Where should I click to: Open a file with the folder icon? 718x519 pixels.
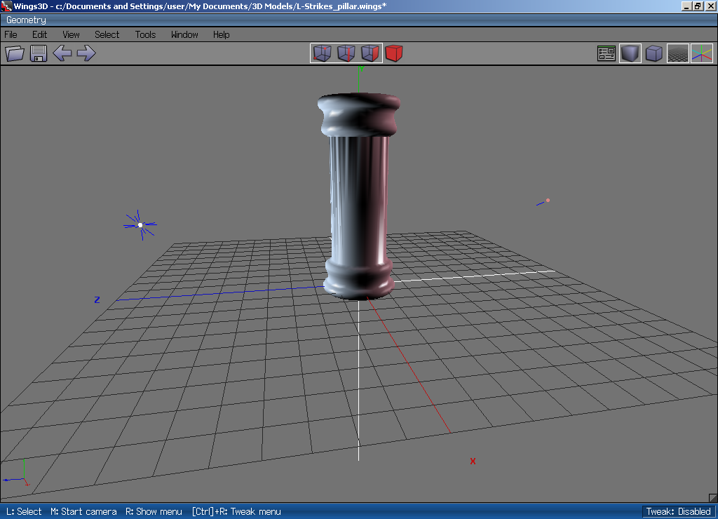(14, 53)
